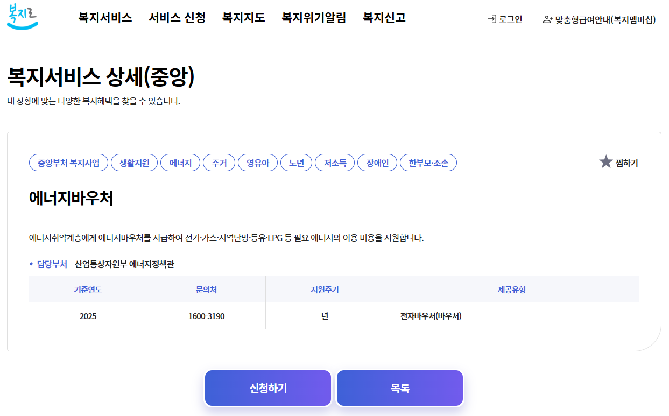Viewport: 669px width, 416px height.
Task: Click the star icon for 찜하기
Action: pos(606,162)
